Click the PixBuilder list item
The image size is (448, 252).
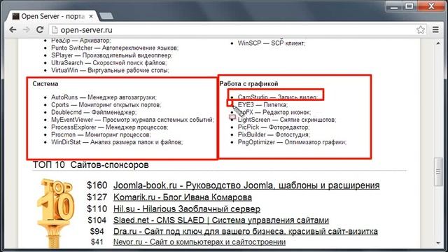(274, 134)
